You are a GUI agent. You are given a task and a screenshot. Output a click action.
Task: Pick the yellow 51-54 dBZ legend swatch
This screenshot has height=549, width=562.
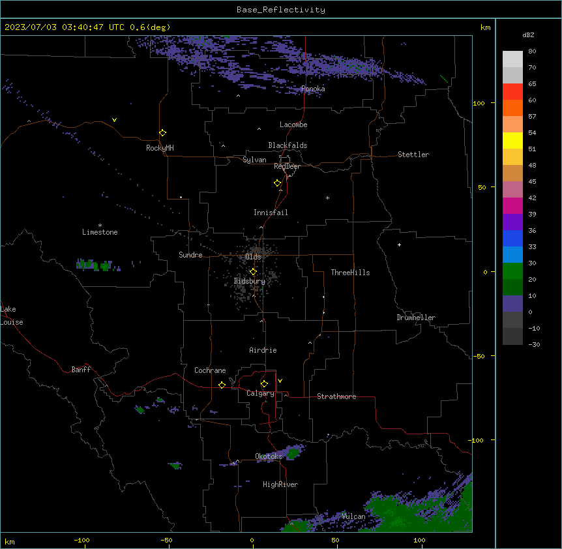click(x=512, y=140)
